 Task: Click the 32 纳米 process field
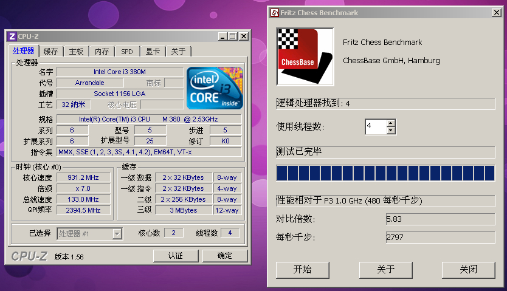[x=74, y=104]
